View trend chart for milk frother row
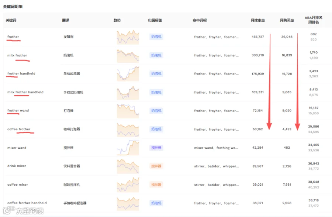 point(128,55)
